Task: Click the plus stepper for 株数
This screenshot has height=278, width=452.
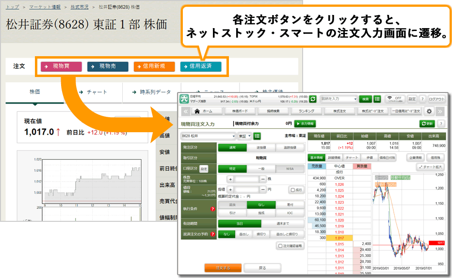Action: point(230,179)
